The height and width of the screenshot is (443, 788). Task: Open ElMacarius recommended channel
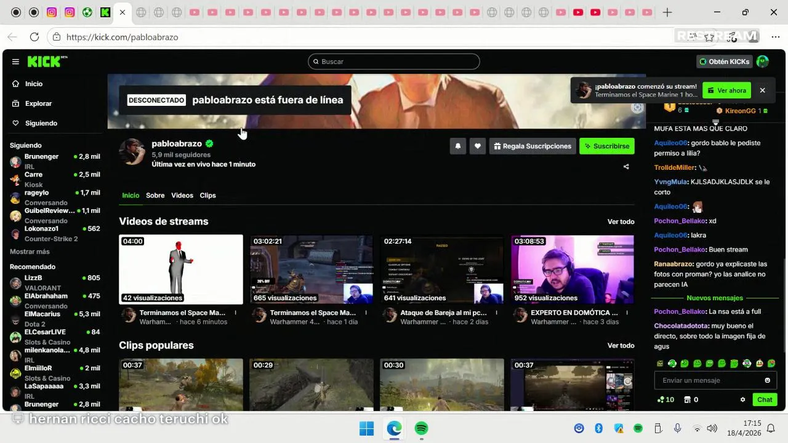coord(55,319)
